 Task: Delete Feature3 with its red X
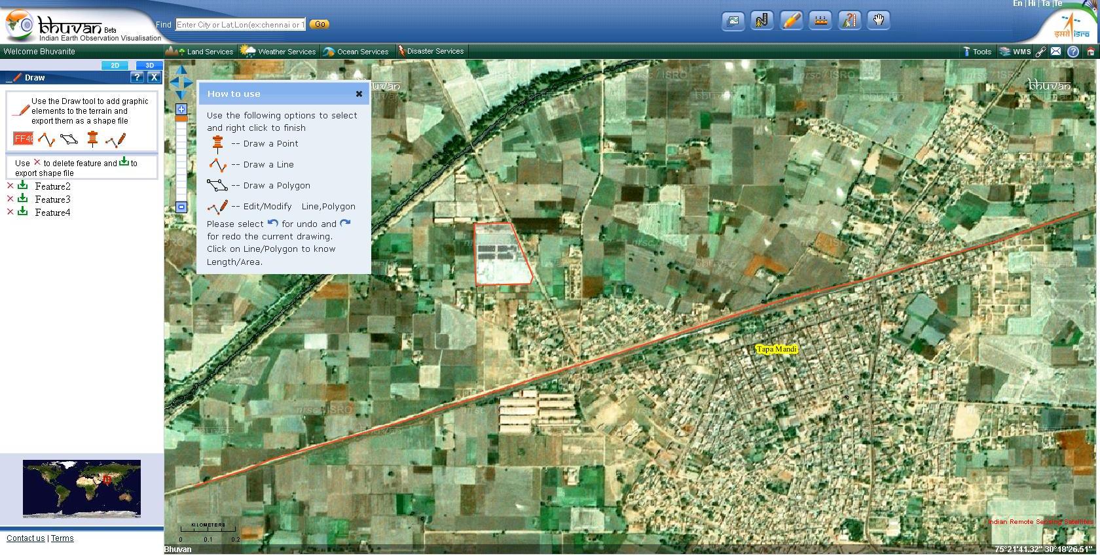(10, 199)
